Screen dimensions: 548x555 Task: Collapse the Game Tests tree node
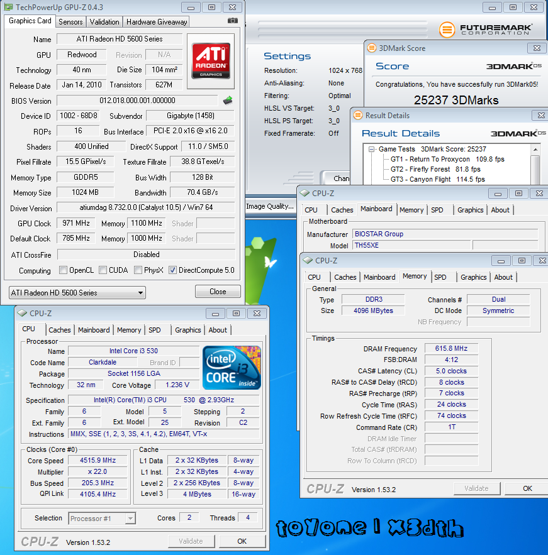pyautogui.click(x=371, y=150)
